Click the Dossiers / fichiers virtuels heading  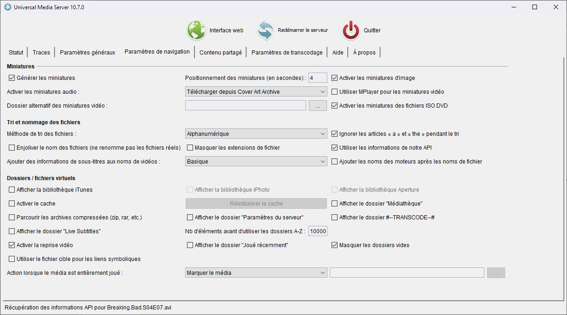(x=41, y=178)
